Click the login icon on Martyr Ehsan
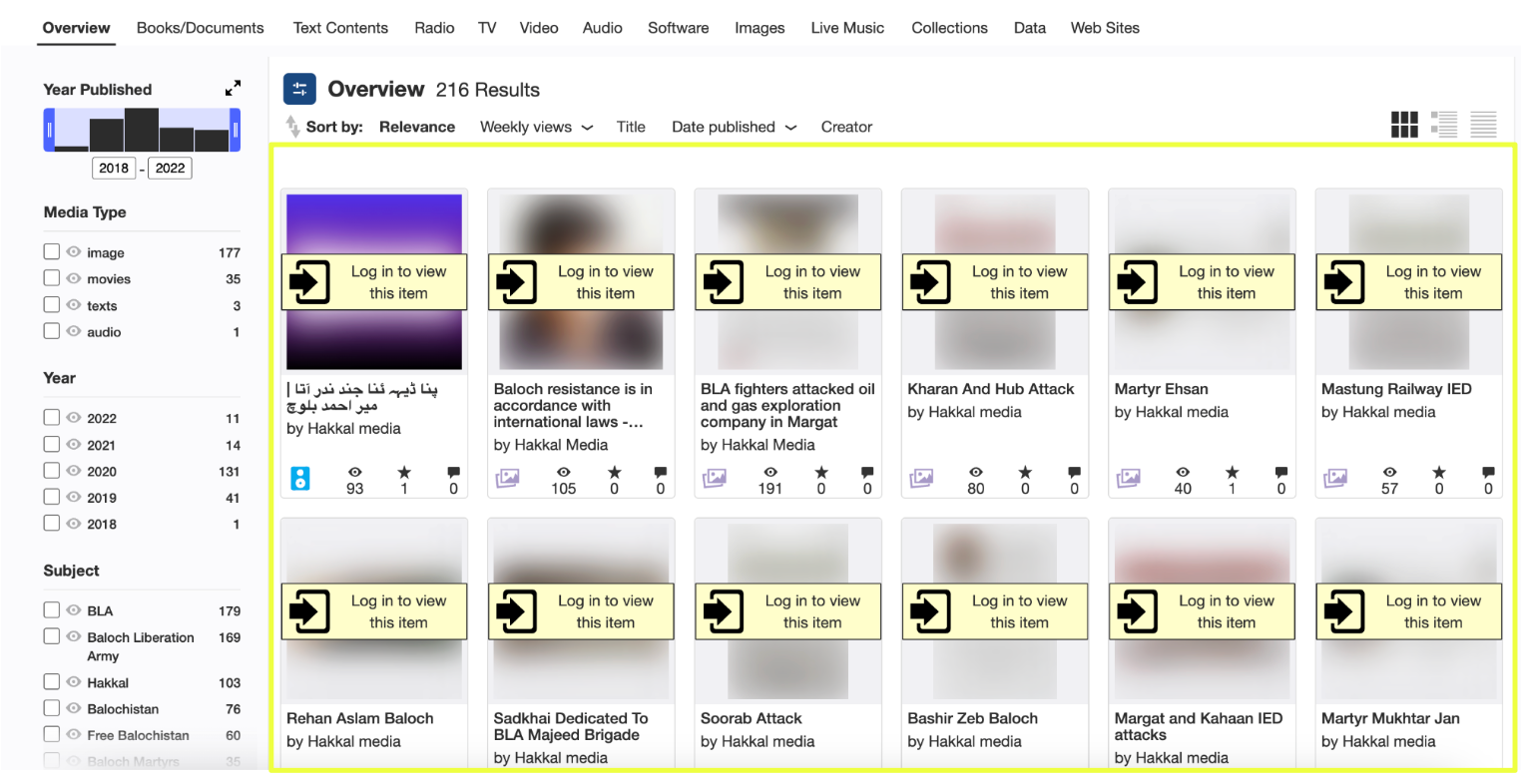This screenshot has height=780, width=1521. (1137, 282)
